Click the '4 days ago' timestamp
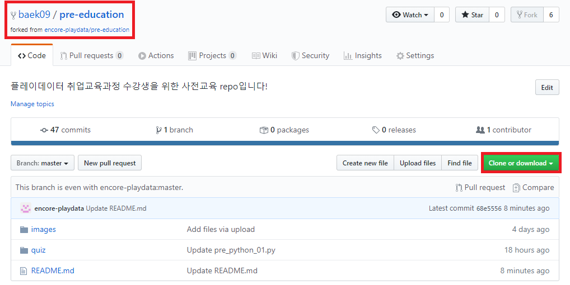 531,229
